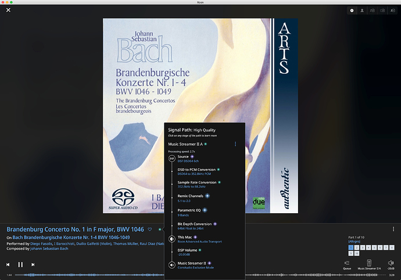Jump to part 7 of the work
Viewport: 401px width, 280px height.
(x=386, y=247)
